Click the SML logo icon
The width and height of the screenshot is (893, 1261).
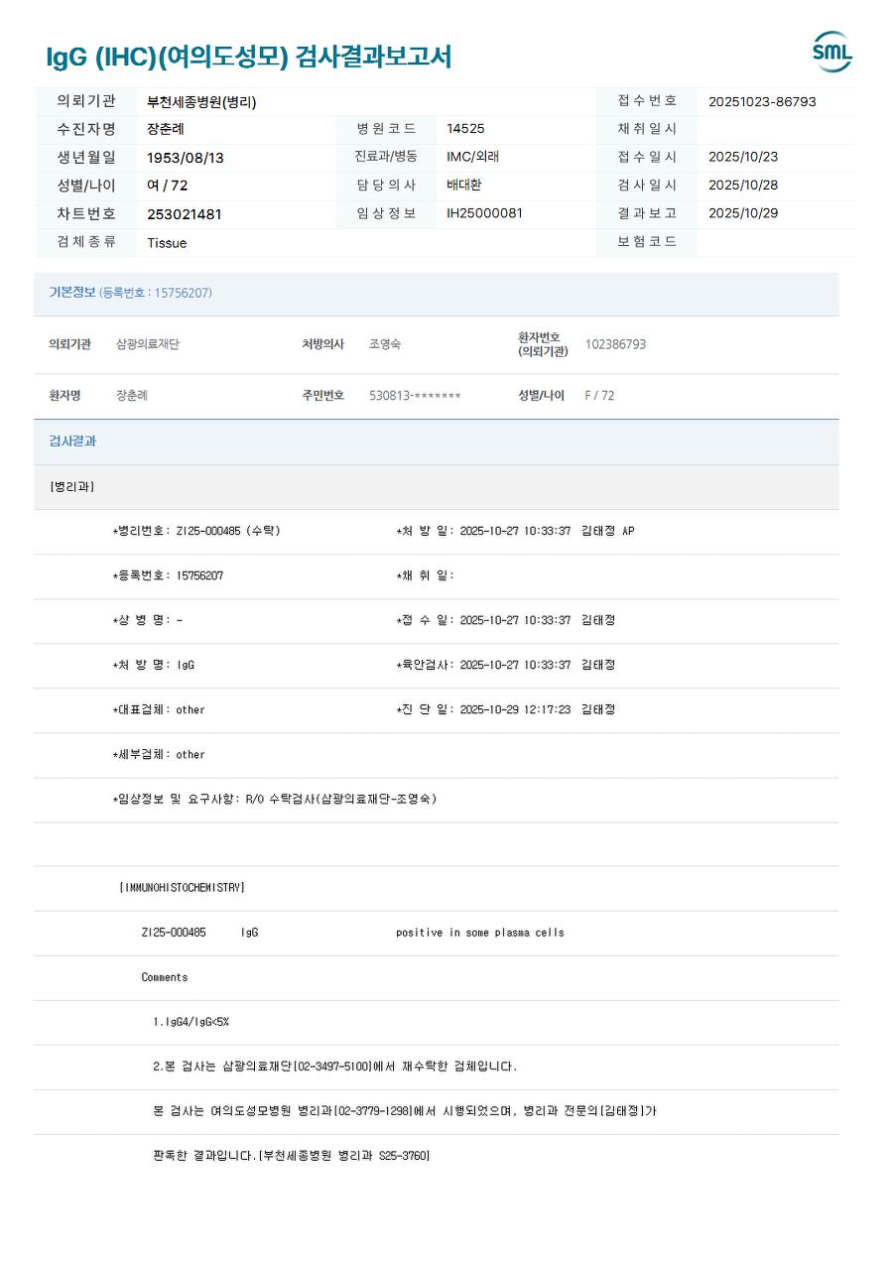click(x=832, y=53)
